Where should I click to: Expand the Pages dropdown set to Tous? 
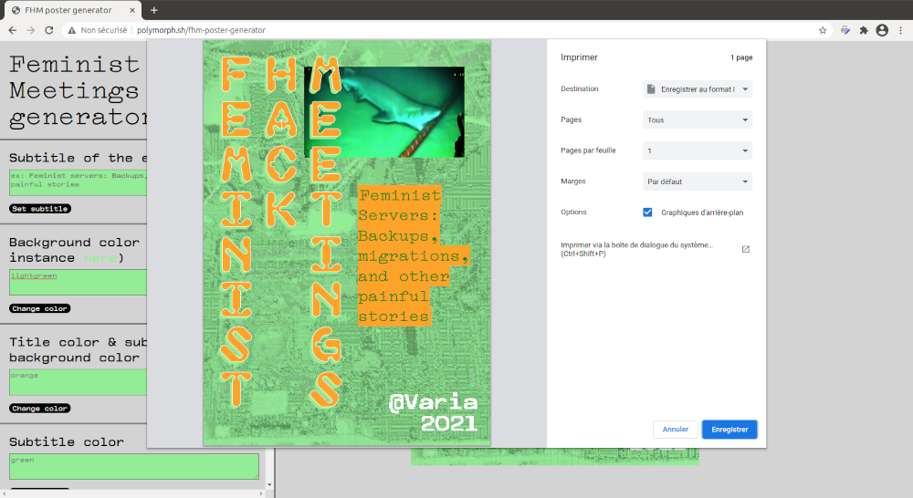(x=698, y=120)
